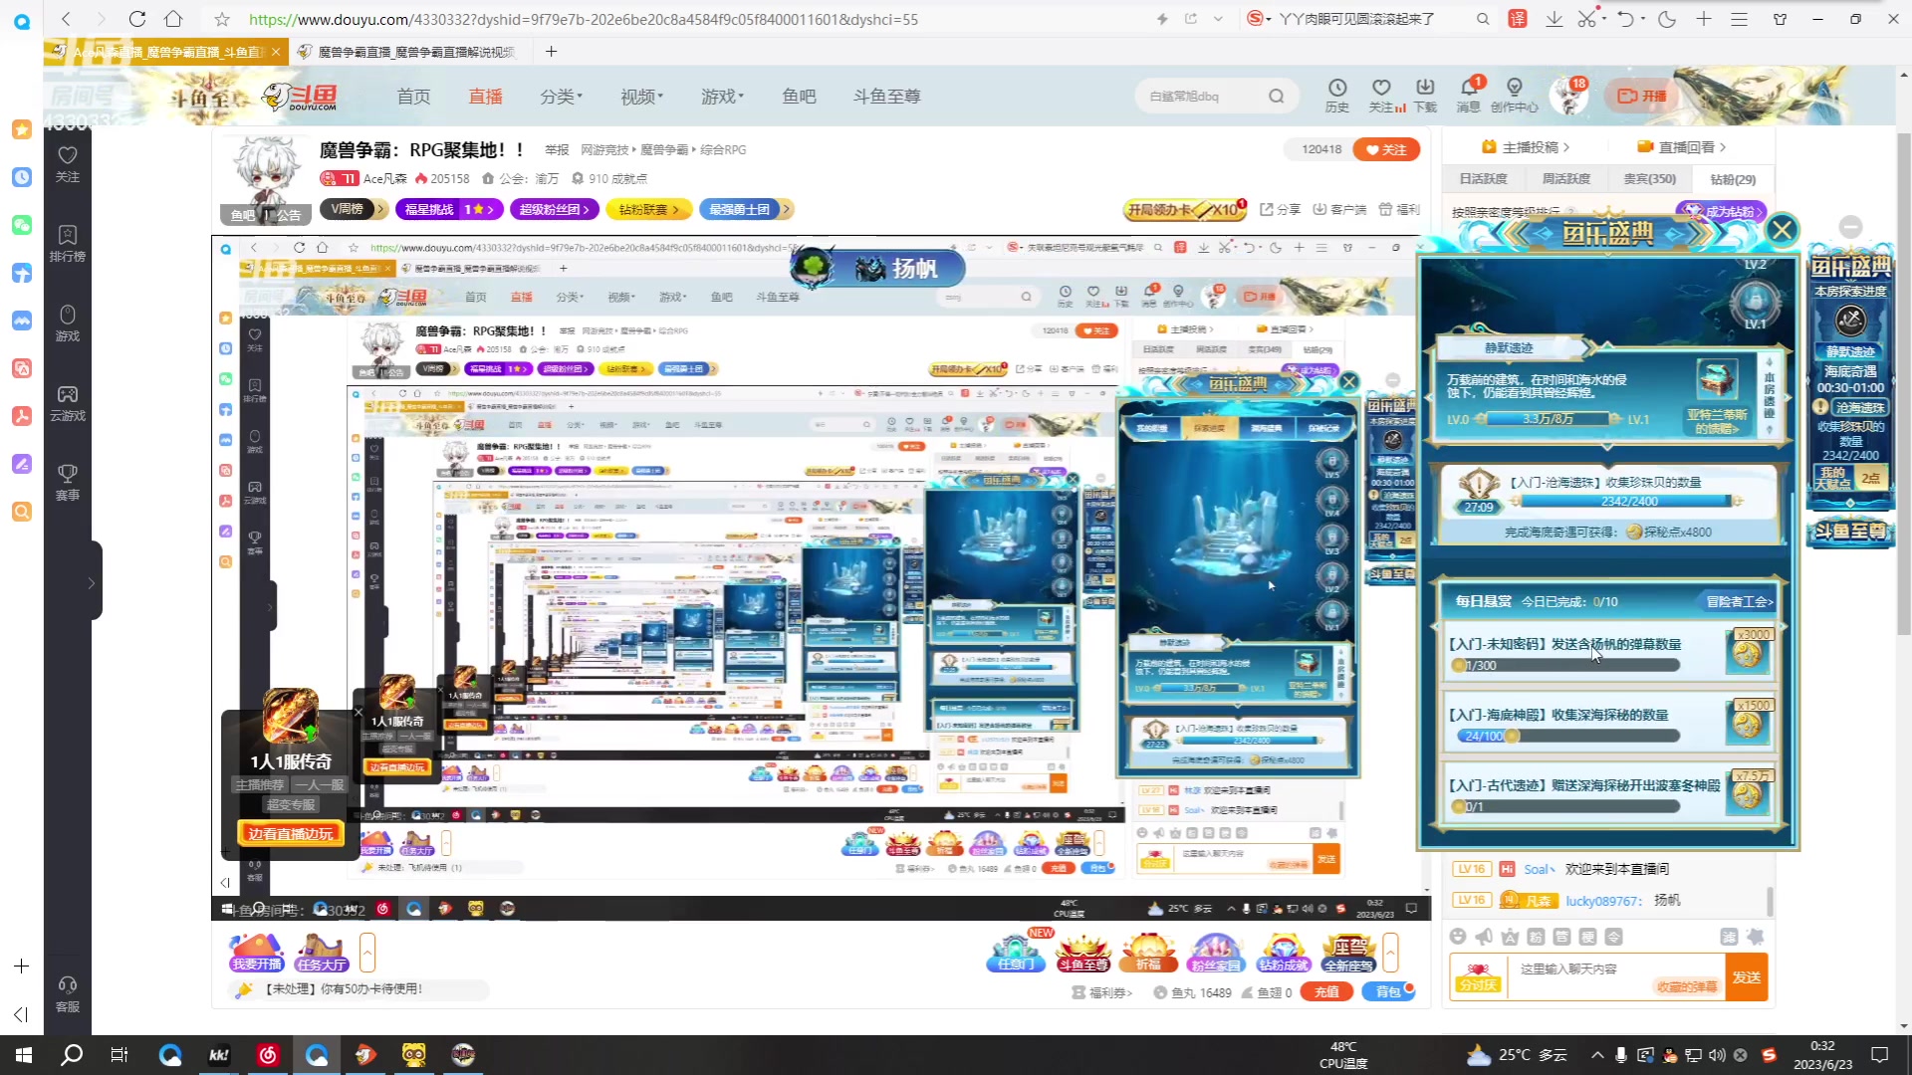Toggle the 滤 chat filter icon
The height and width of the screenshot is (1075, 1912).
[x=1729, y=937]
